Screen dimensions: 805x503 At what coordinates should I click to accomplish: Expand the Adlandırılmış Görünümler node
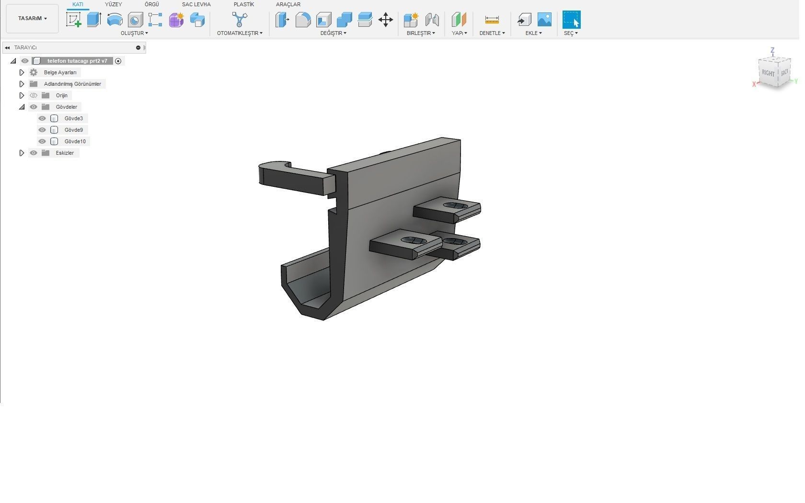(x=22, y=84)
